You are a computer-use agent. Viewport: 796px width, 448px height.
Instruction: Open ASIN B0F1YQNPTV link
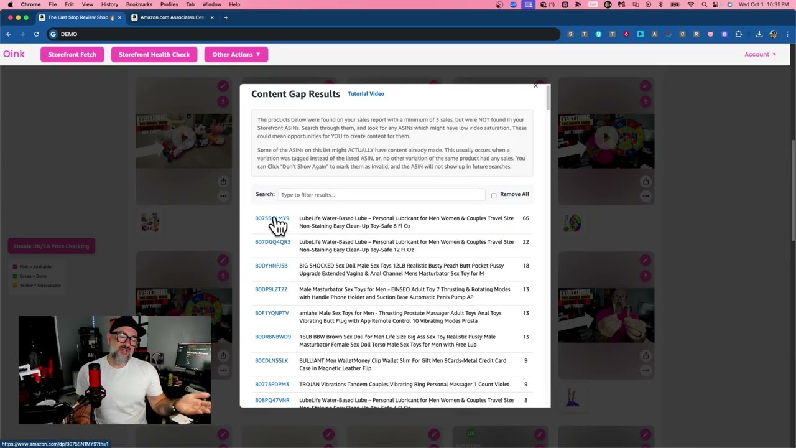(x=272, y=313)
